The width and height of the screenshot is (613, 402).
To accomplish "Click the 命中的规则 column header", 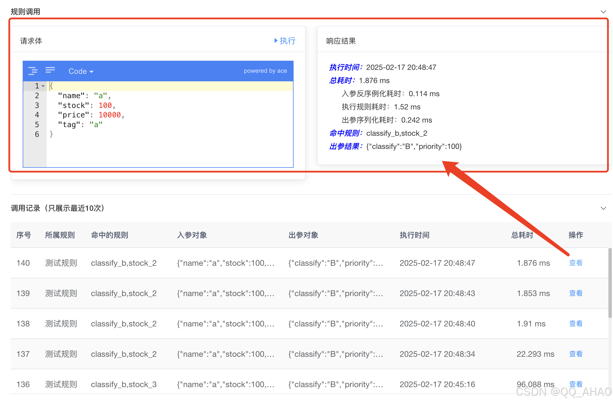I will tap(109, 235).
